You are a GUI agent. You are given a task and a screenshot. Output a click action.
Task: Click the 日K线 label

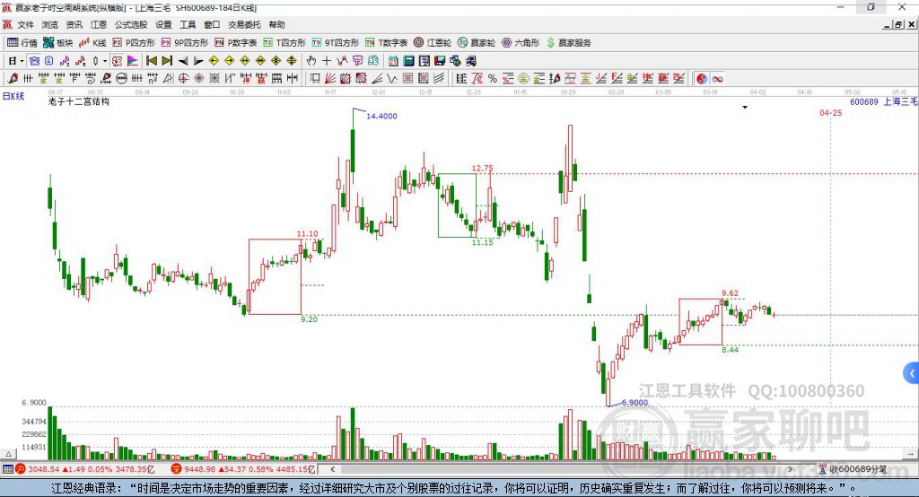(13, 96)
